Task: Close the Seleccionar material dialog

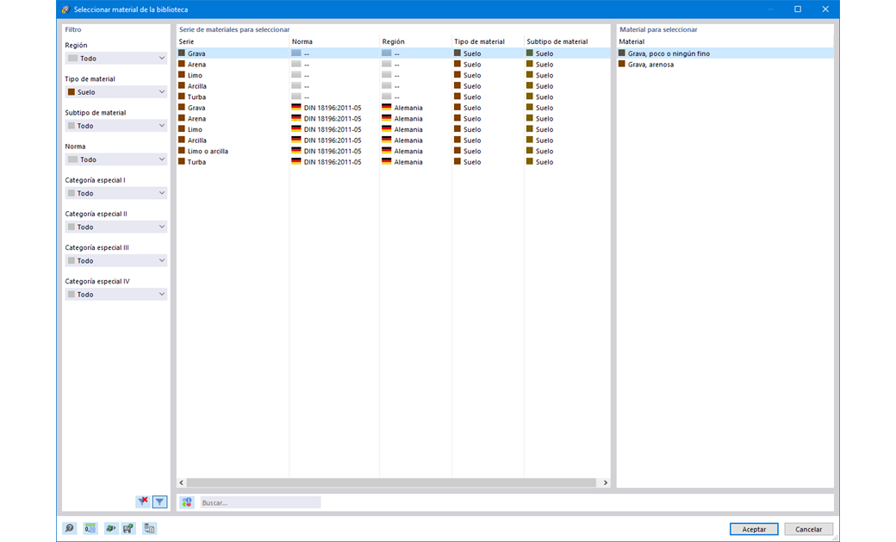Action: coord(825,9)
